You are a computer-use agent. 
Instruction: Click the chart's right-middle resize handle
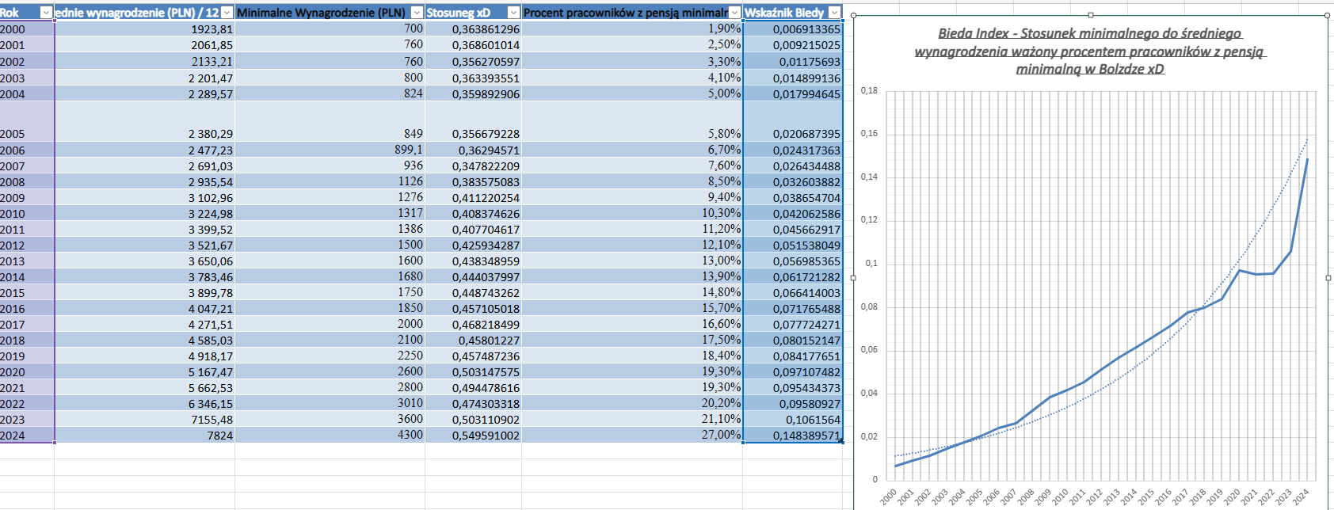(1328, 278)
